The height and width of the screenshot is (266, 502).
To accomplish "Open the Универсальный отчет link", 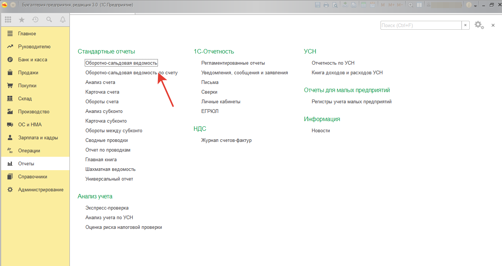I will (109, 179).
